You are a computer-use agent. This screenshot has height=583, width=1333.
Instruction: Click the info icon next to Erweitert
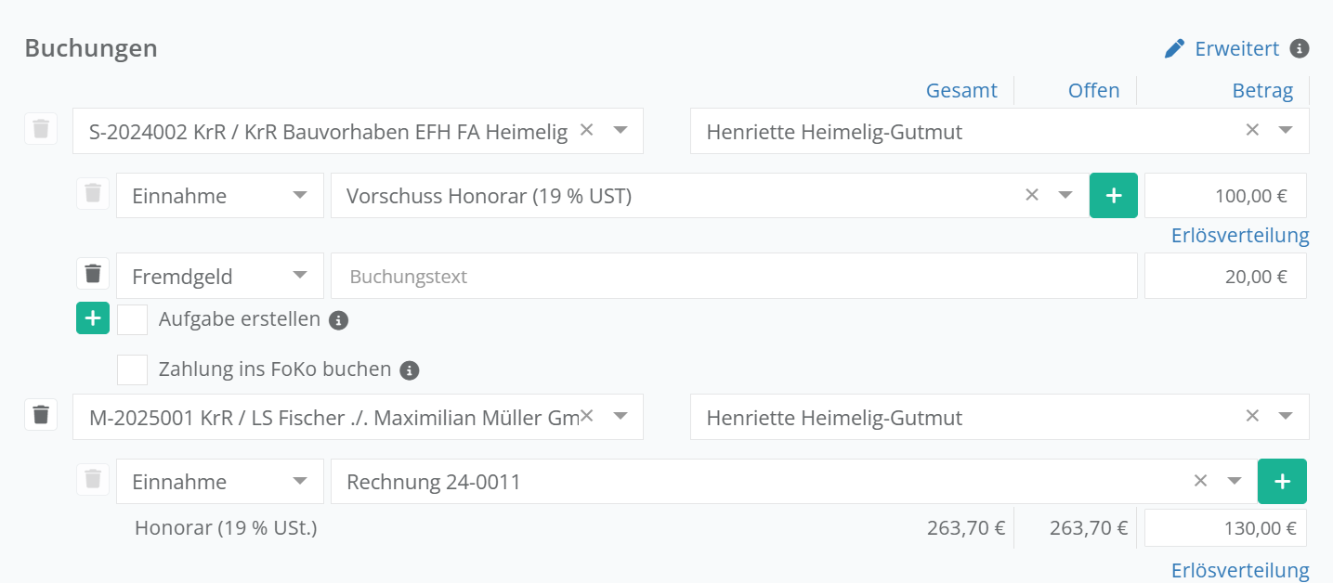pos(1300,48)
